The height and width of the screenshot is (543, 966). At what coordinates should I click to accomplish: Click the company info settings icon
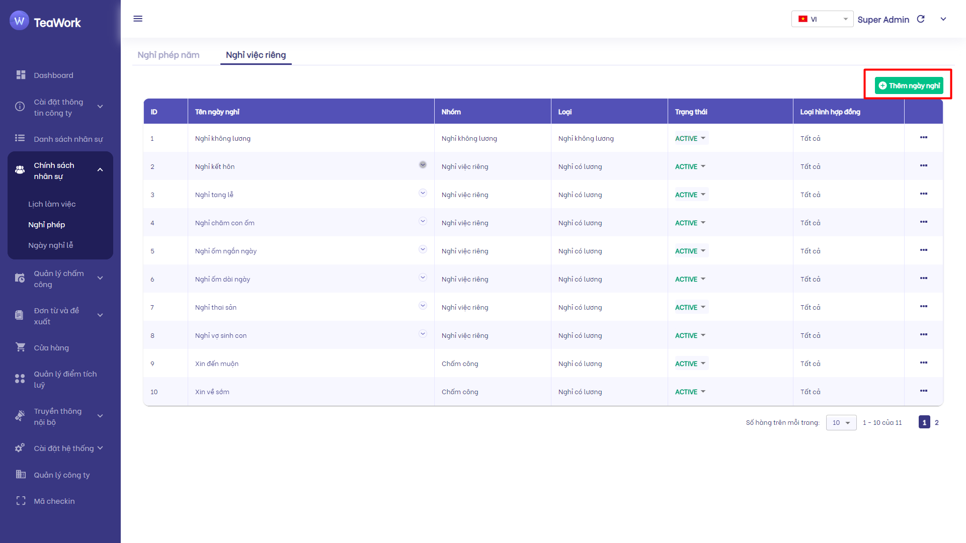pyautogui.click(x=20, y=107)
